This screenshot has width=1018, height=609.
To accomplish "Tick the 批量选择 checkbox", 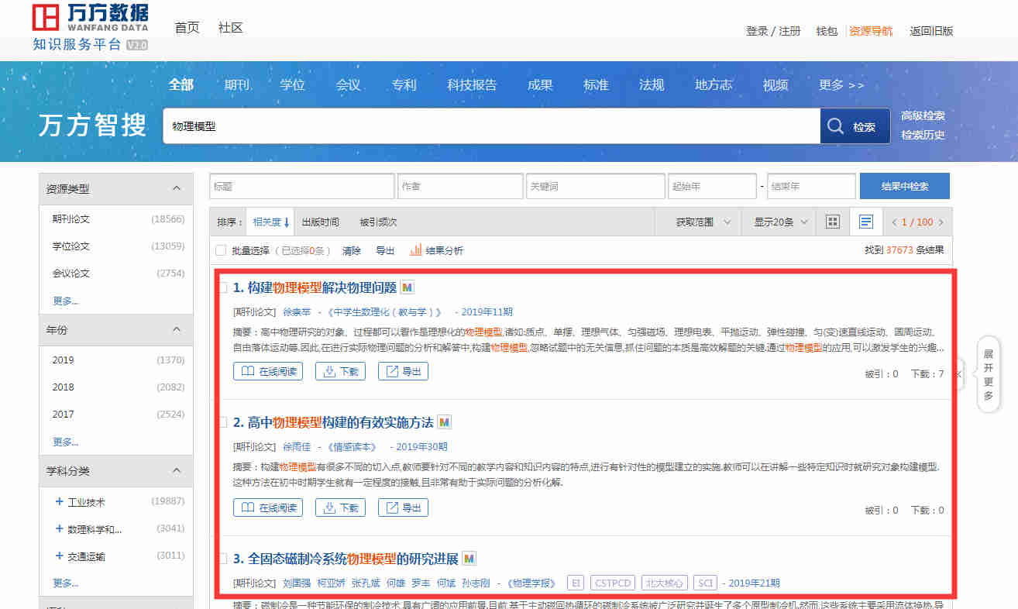I will [221, 250].
